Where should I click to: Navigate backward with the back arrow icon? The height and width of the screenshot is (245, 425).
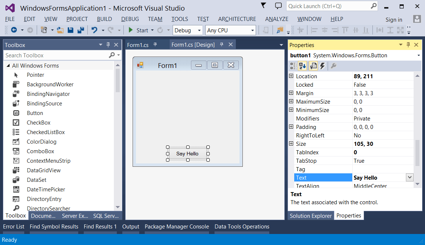[x=14, y=30]
